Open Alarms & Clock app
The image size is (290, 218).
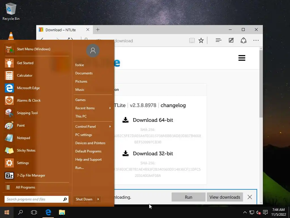click(x=37, y=100)
